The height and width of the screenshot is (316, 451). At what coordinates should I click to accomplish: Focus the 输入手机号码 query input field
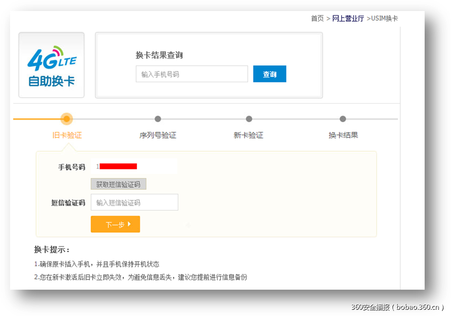pyautogui.click(x=191, y=74)
